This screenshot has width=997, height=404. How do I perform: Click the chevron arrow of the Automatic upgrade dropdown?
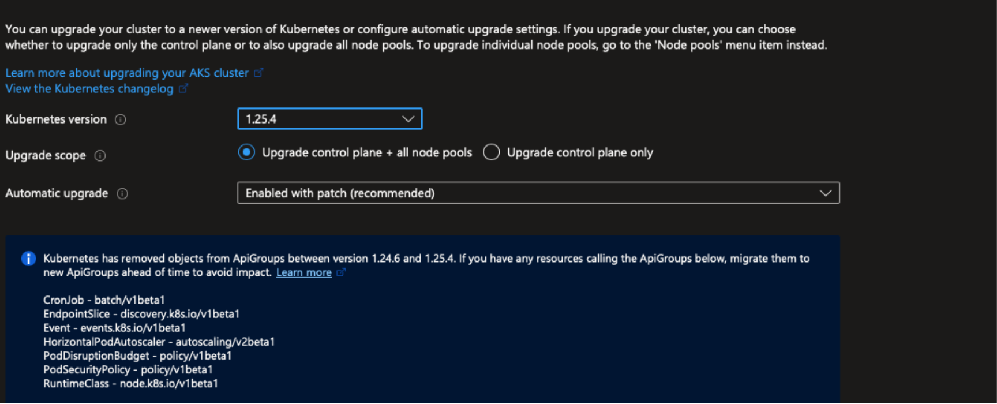click(x=826, y=193)
